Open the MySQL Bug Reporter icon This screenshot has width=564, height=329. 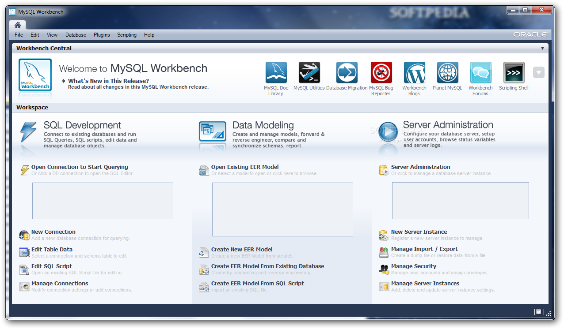click(x=381, y=72)
